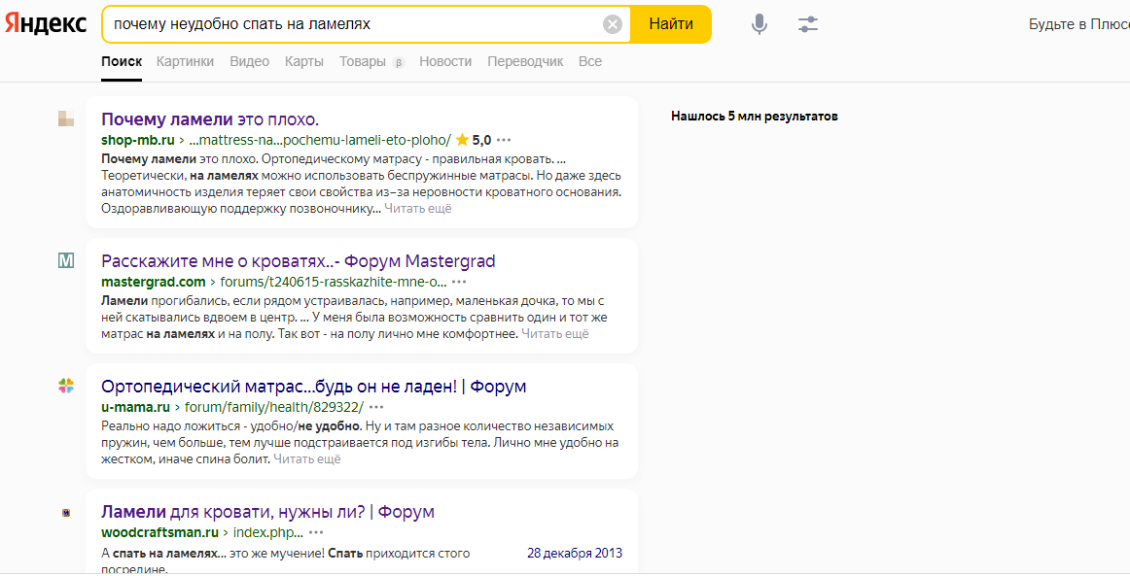Click the mastergrad.com domain link
Image resolution: width=1130 pixels, height=576 pixels.
tap(154, 282)
